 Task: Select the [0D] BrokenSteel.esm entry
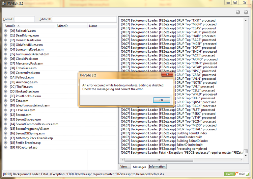[24, 92]
